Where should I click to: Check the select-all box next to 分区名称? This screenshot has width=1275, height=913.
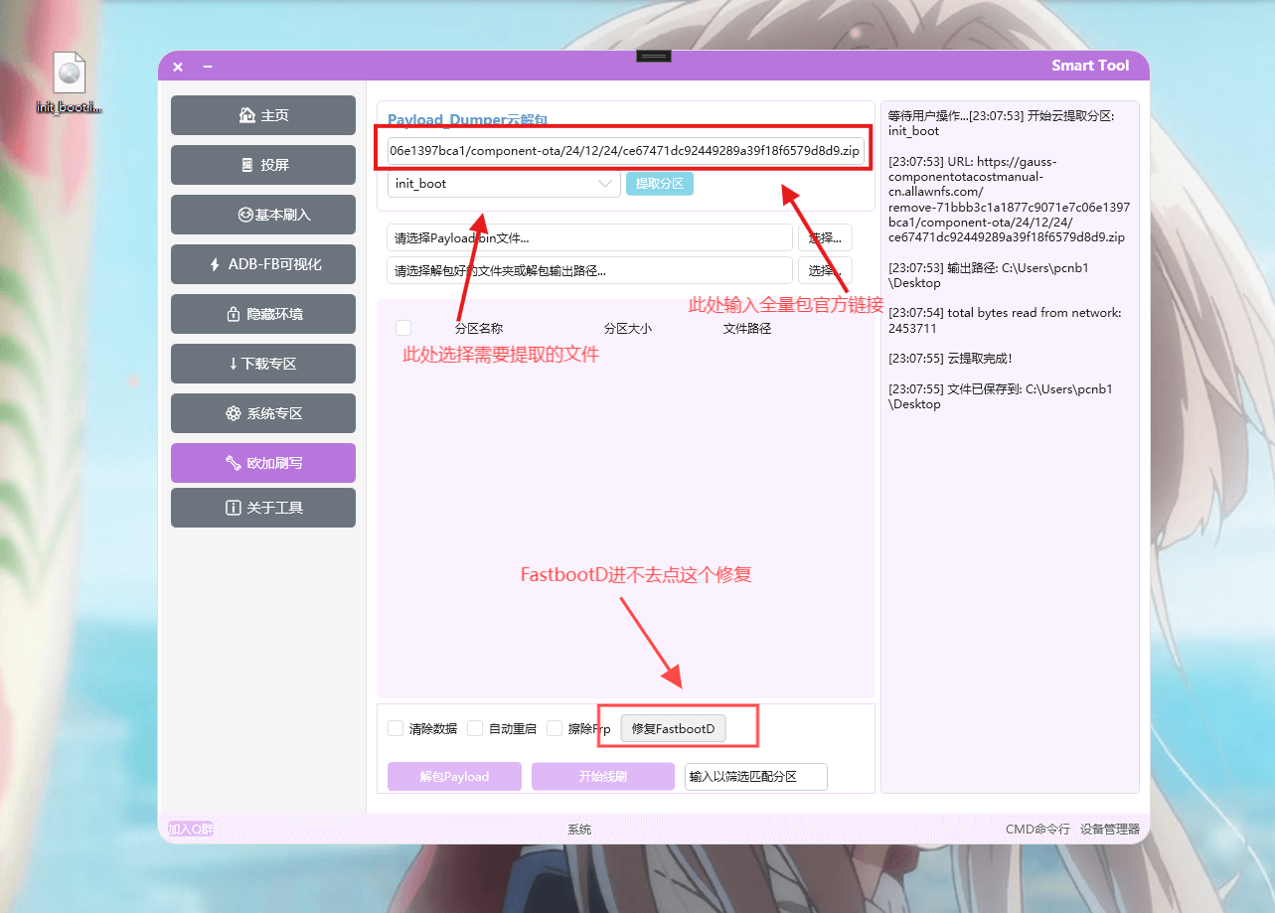click(403, 328)
